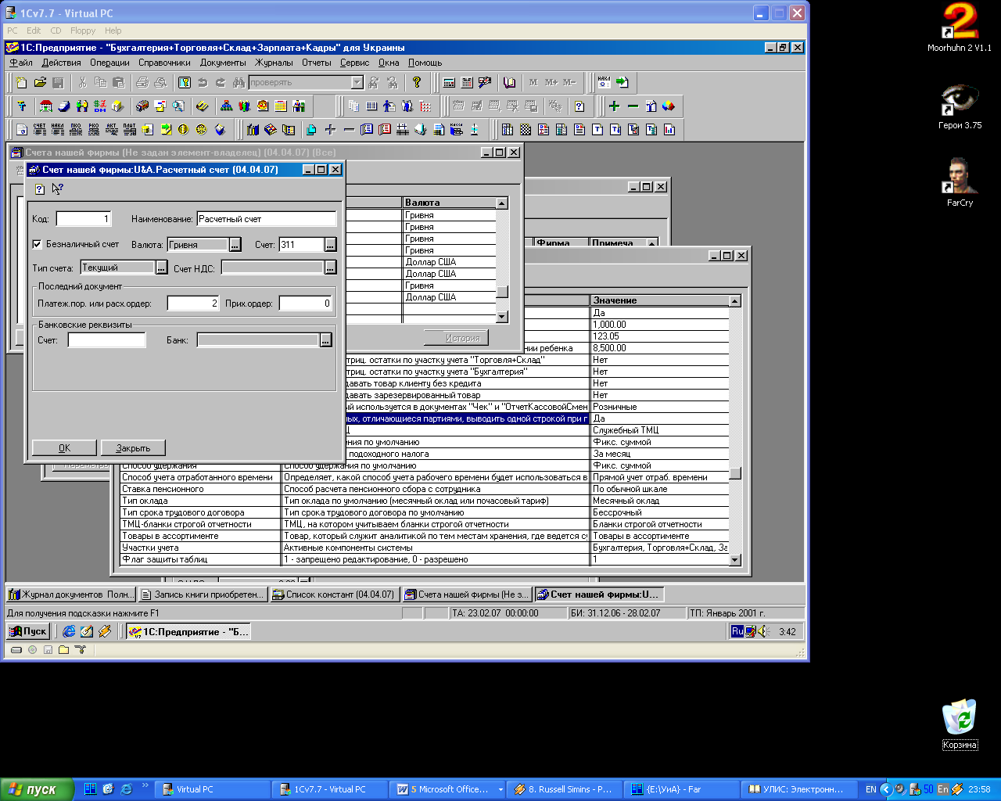Image resolution: width=1001 pixels, height=801 pixels.
Task: Click the inner Пуск start button
Action: coord(29,631)
